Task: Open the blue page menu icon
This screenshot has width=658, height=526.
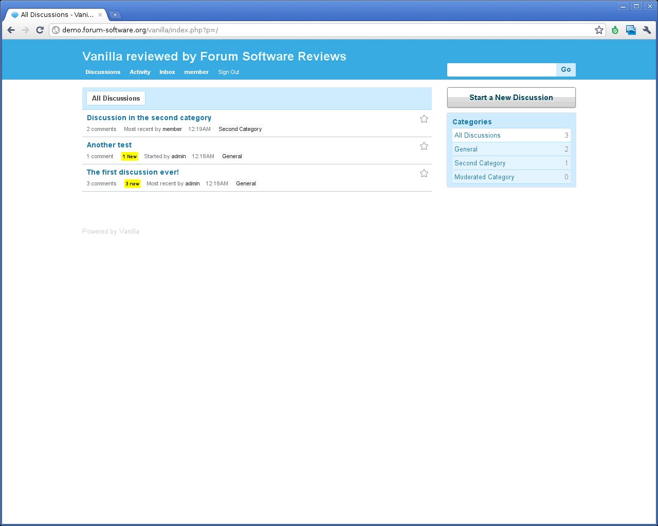Action: [x=631, y=30]
